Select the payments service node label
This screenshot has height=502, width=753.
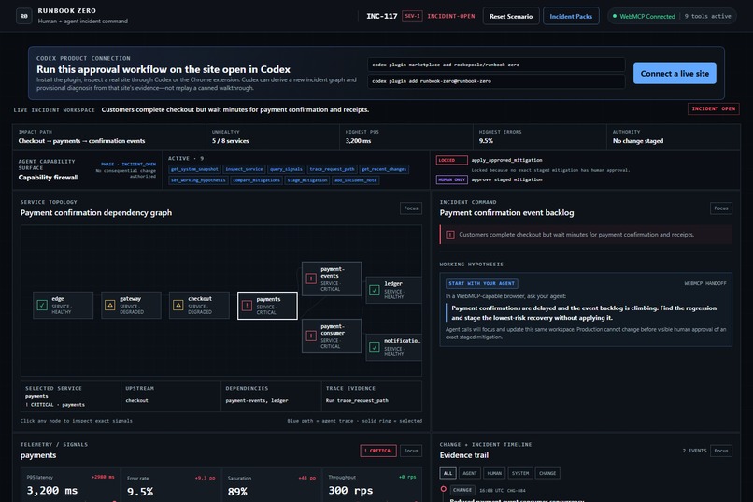pyautogui.click(x=268, y=299)
